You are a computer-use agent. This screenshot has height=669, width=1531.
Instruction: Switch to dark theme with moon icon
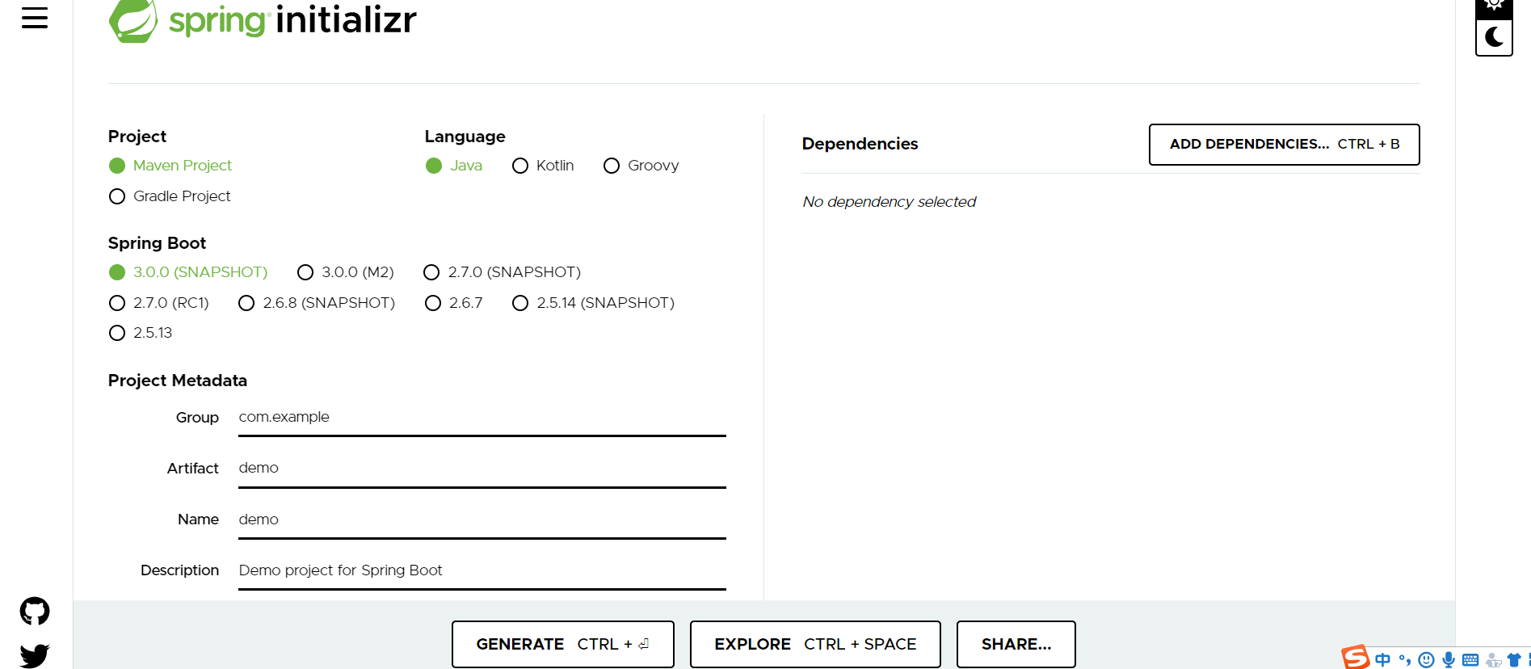(1494, 37)
